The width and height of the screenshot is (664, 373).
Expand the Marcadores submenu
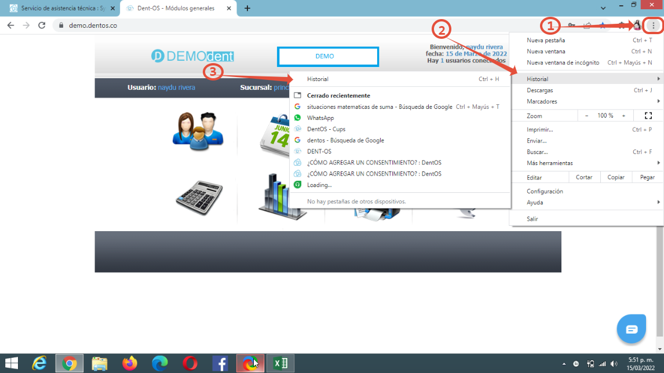click(x=586, y=101)
